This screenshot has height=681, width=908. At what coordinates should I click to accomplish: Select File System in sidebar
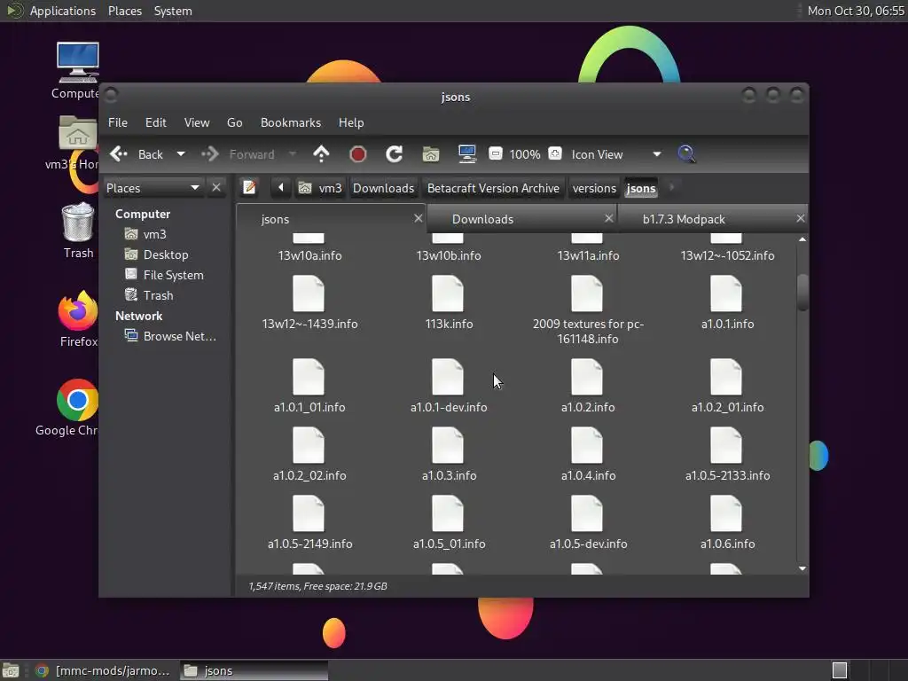(173, 275)
